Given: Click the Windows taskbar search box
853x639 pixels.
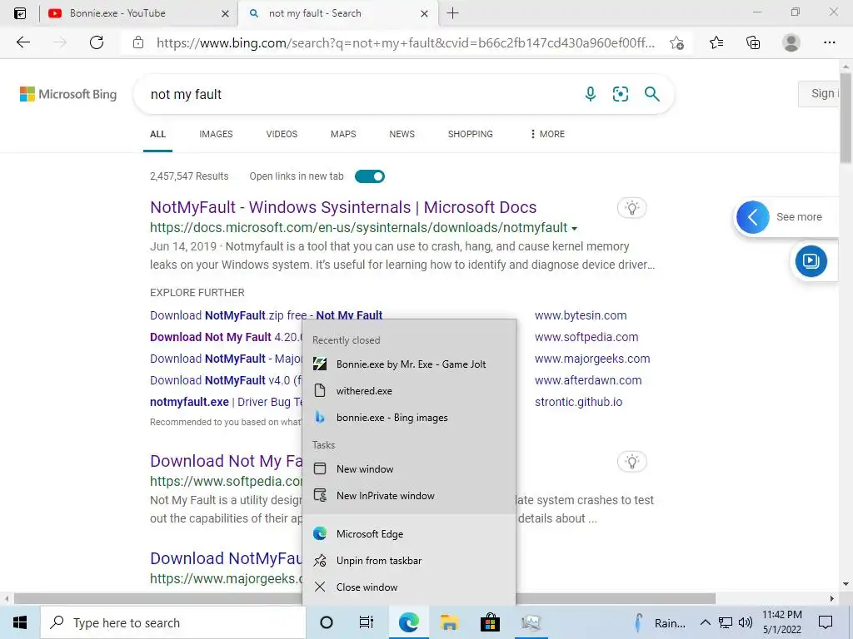Looking at the screenshot, I should [173, 622].
